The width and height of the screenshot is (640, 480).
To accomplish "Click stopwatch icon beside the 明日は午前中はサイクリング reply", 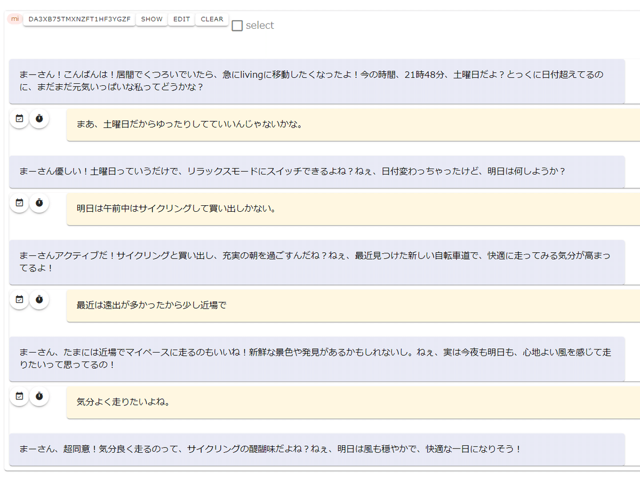I will coord(39,203).
